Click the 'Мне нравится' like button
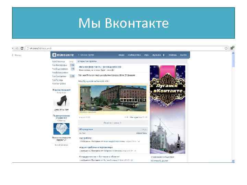The width and height of the screenshot is (247, 185). [x=139, y=117]
